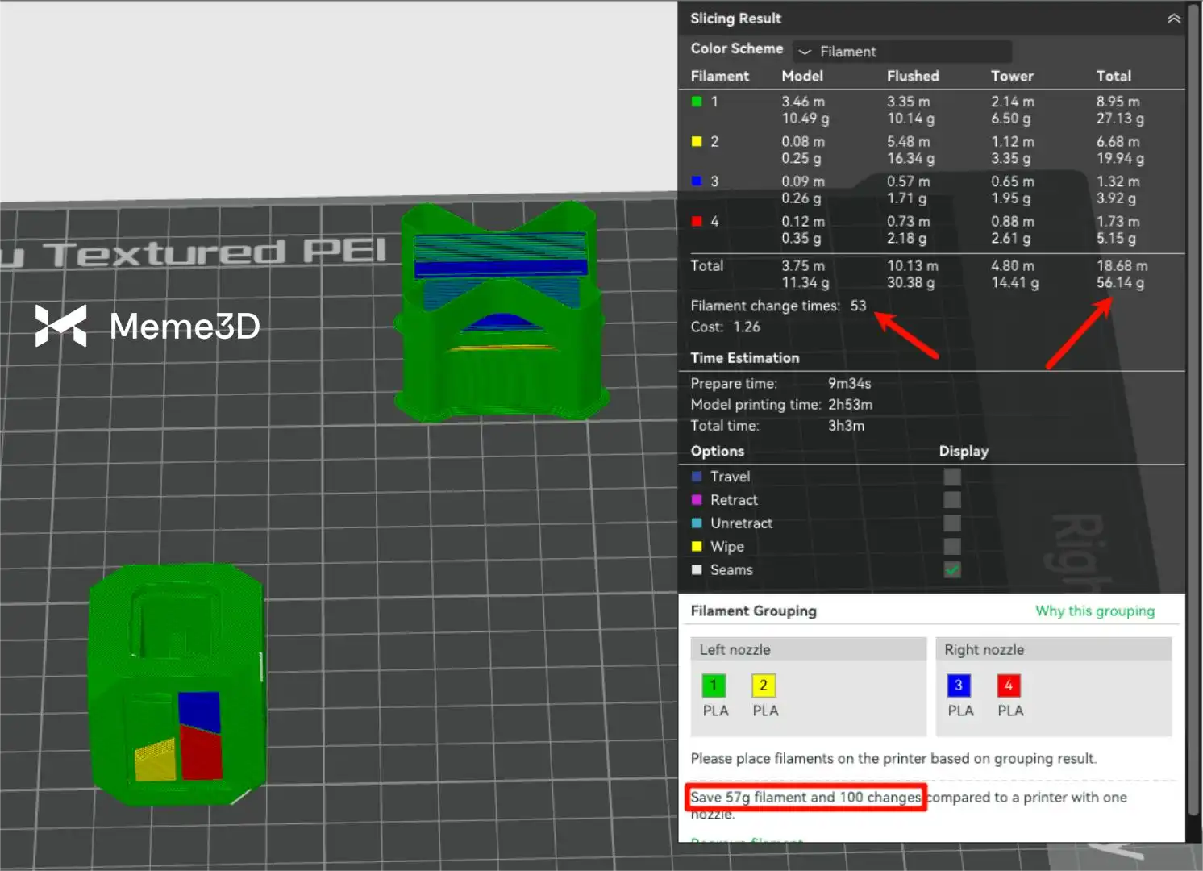Click the yellow square in filament table row 2

(x=697, y=142)
